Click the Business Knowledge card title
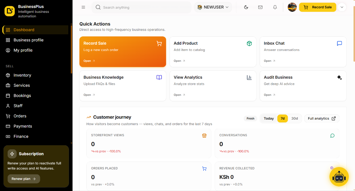The width and height of the screenshot is (355, 191). pos(103,77)
